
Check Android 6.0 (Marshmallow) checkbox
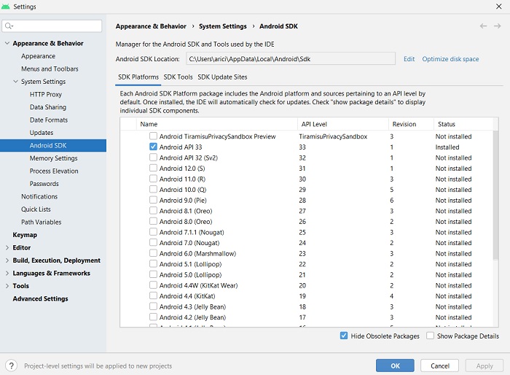(153, 253)
